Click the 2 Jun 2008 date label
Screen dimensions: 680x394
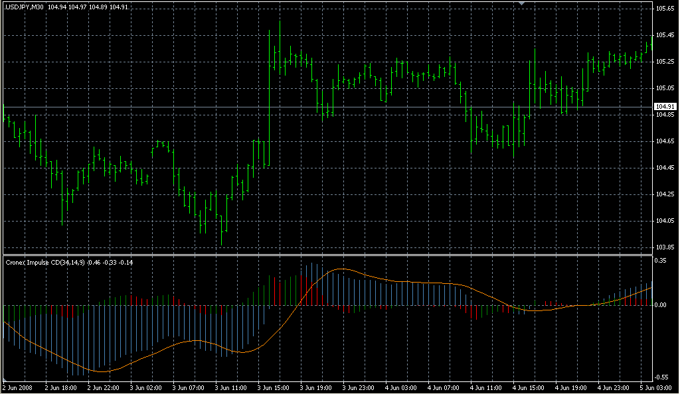coord(17,387)
